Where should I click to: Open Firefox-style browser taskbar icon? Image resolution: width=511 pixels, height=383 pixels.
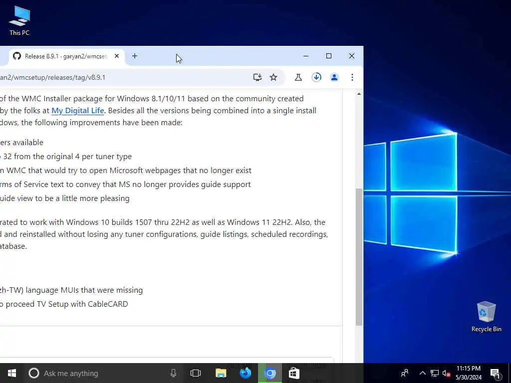[246, 373]
